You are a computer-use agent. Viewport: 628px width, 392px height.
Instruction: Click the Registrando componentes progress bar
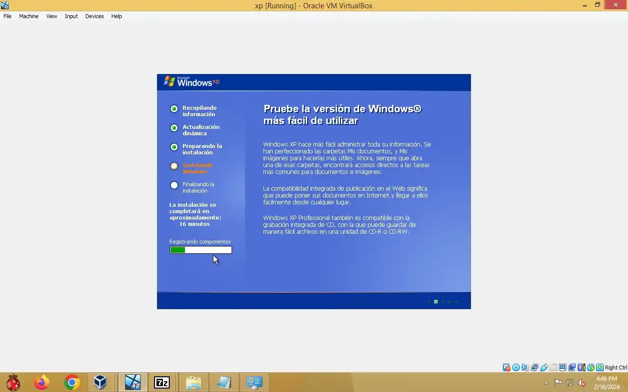click(x=201, y=250)
